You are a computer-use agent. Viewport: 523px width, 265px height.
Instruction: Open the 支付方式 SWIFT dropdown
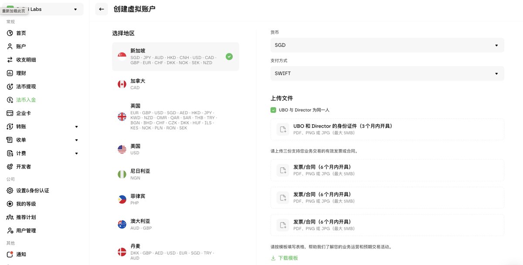coord(387,73)
